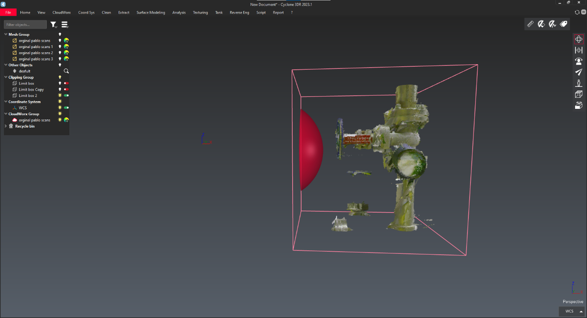Image resolution: width=587 pixels, height=318 pixels.
Task: Toggle visibility bulb for orginal pablo scans 1
Action: pos(60,47)
